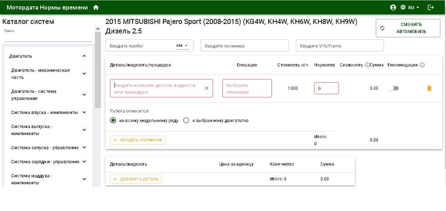Image resolution: width=446 pixels, height=211 pixels.
Task: Click ДОБАВИТЬ ДЕТАЛЬ button
Action: pyautogui.click(x=136, y=179)
